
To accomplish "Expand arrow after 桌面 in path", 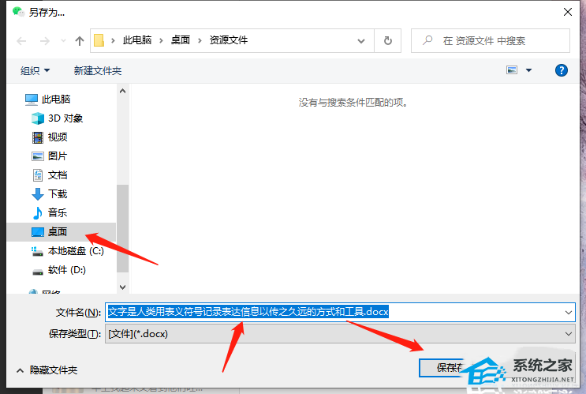I will click(200, 40).
